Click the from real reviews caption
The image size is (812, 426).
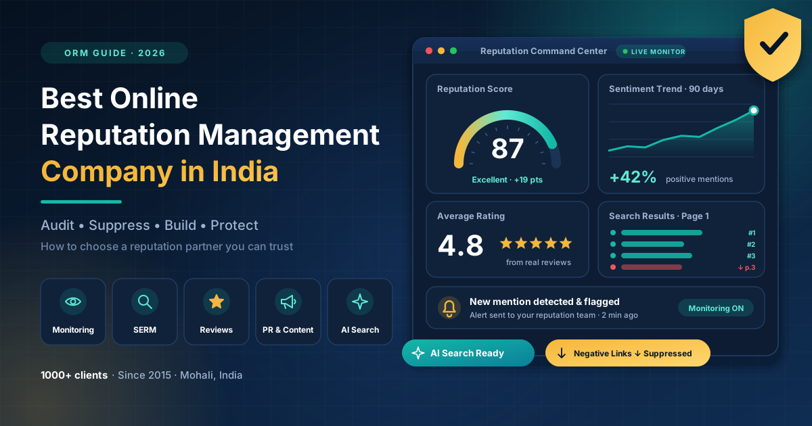pyautogui.click(x=539, y=262)
